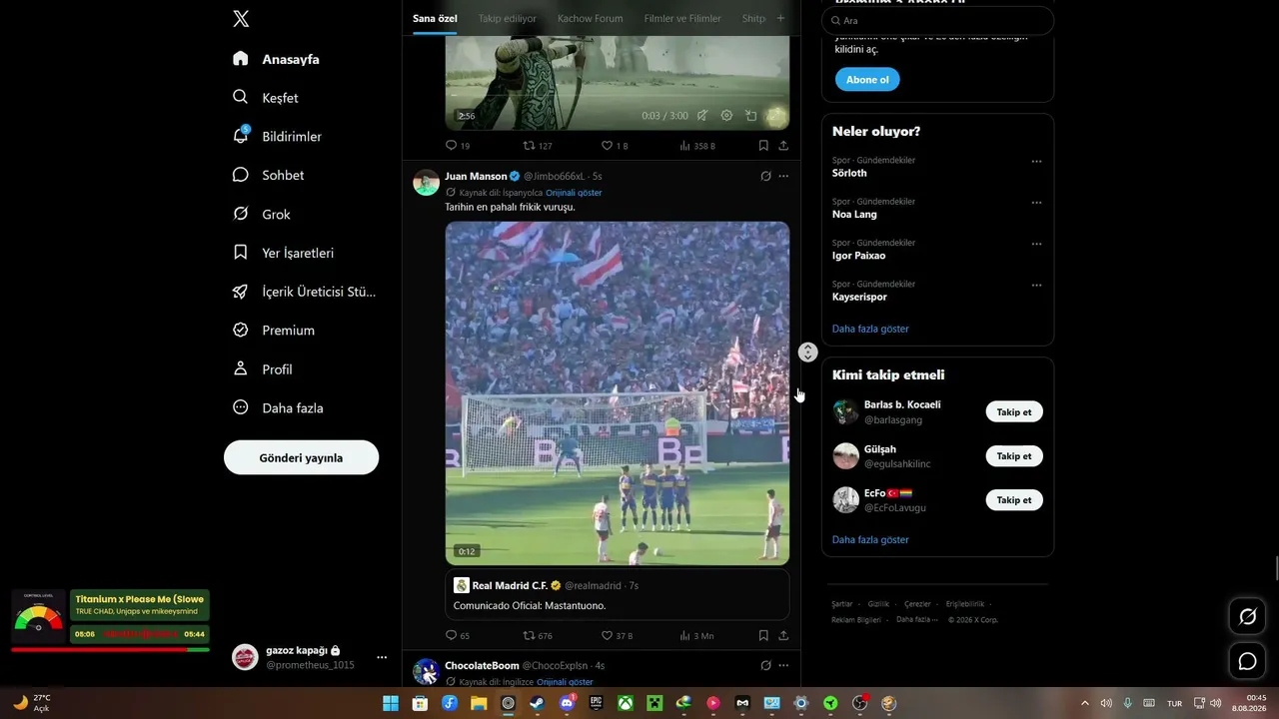The height and width of the screenshot is (719, 1279).
Task: Open Anasayfa from the left sidebar
Action: 277,59
